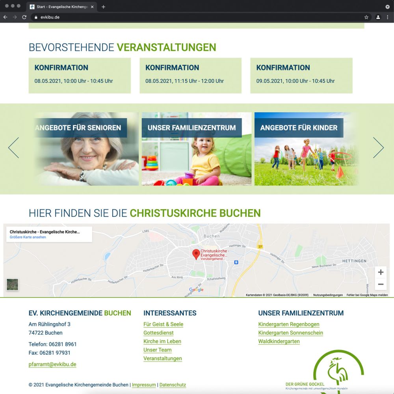Open the three-dot browser menu
Viewport: 394px width, 394px height.
(x=388, y=17)
